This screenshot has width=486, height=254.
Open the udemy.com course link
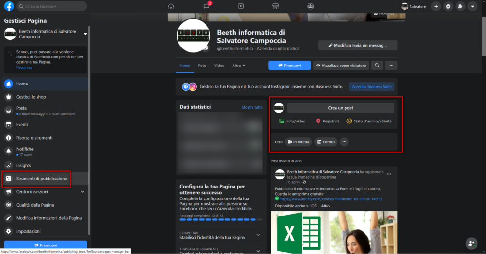(x=330, y=199)
